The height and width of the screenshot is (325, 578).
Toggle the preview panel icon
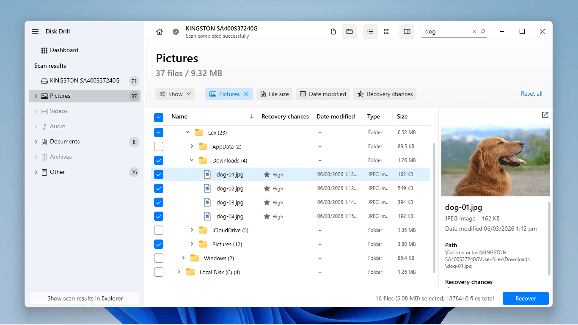point(407,32)
